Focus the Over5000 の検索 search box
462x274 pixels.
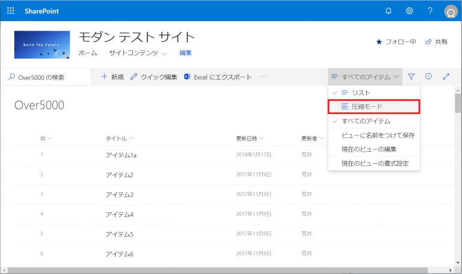pyautogui.click(x=46, y=77)
